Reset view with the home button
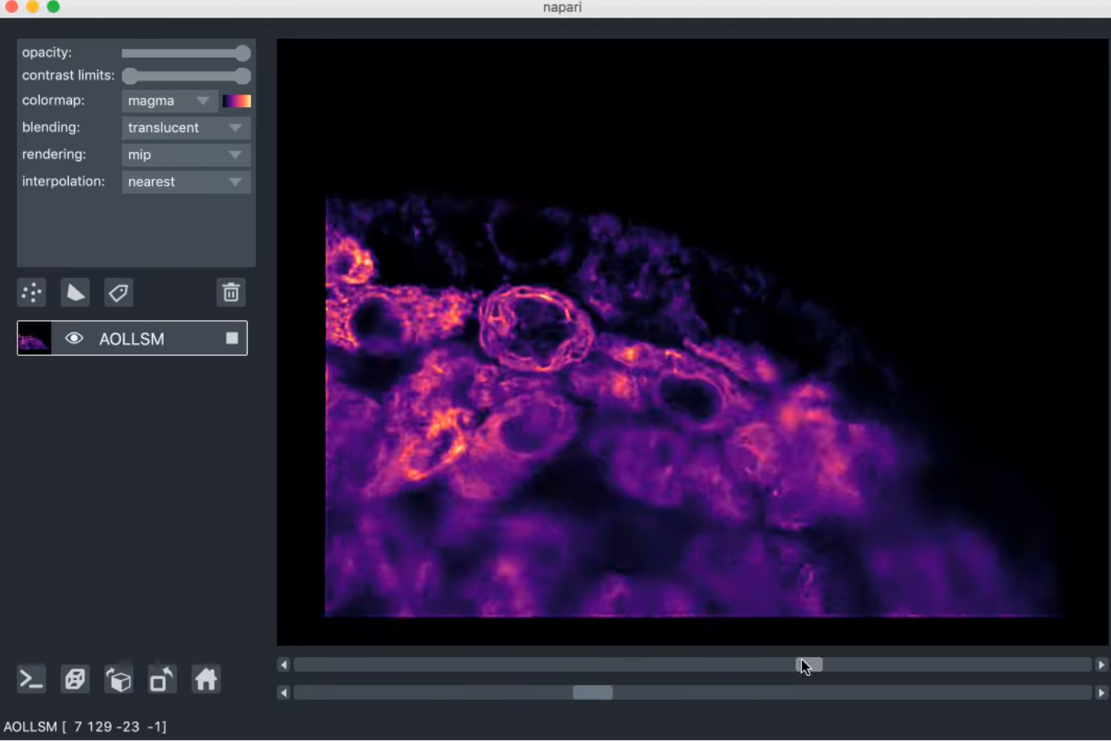 (205, 678)
